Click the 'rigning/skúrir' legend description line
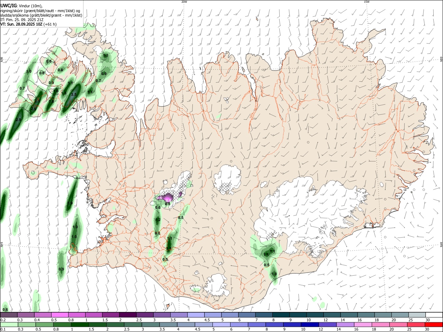443x332 pixels. 40,11
